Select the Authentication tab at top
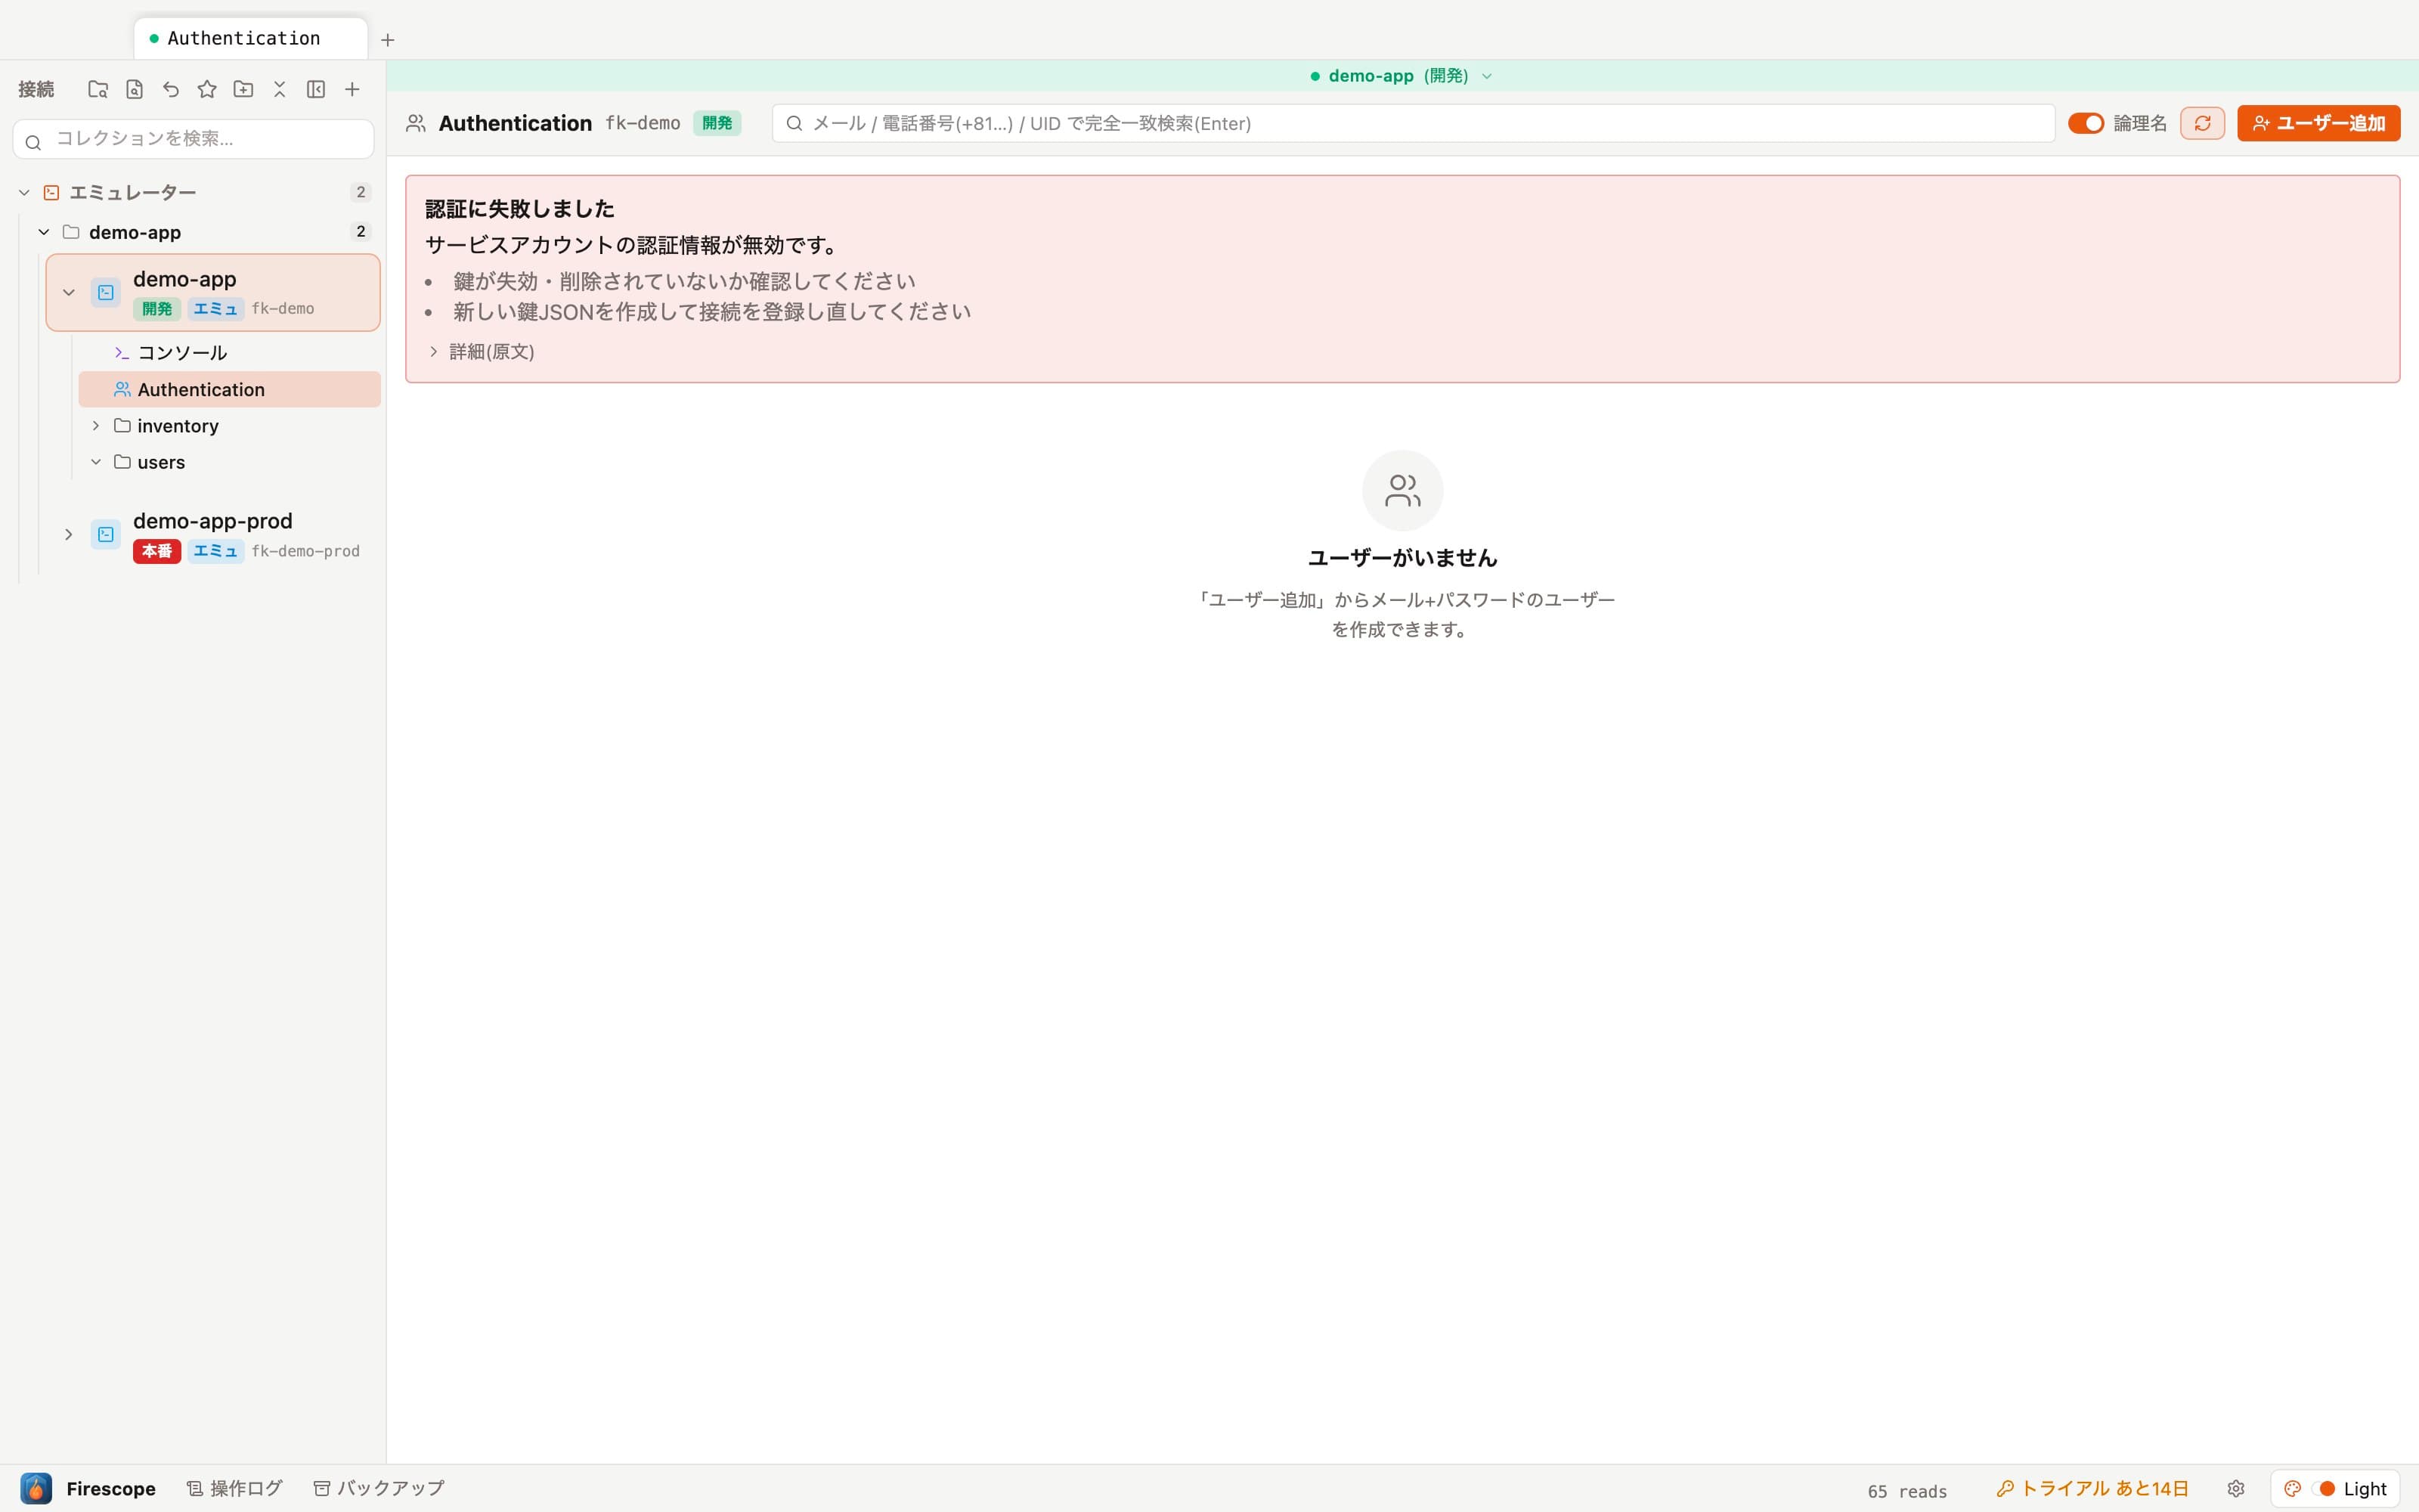Viewport: 2419px width, 1512px height. click(x=251, y=38)
